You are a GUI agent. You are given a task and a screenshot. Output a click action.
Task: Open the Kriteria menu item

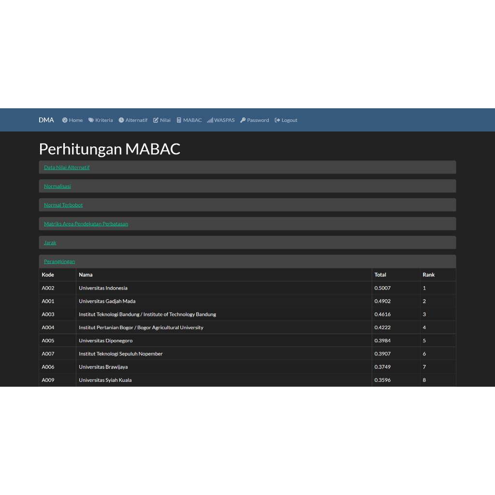[x=101, y=120]
